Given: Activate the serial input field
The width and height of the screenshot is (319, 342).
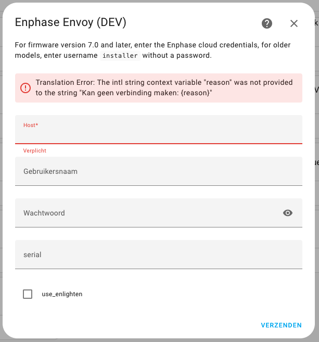Looking at the screenshot, I should pos(158,255).
